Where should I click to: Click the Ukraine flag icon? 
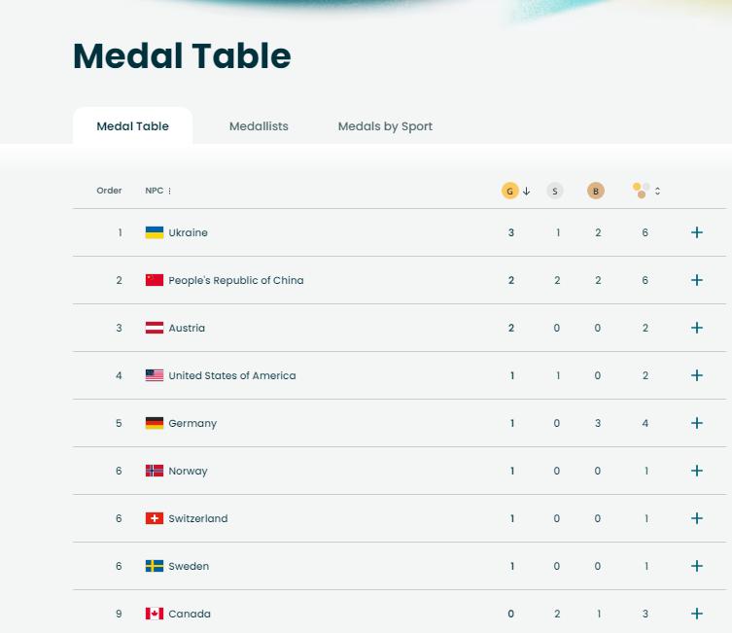[155, 232]
